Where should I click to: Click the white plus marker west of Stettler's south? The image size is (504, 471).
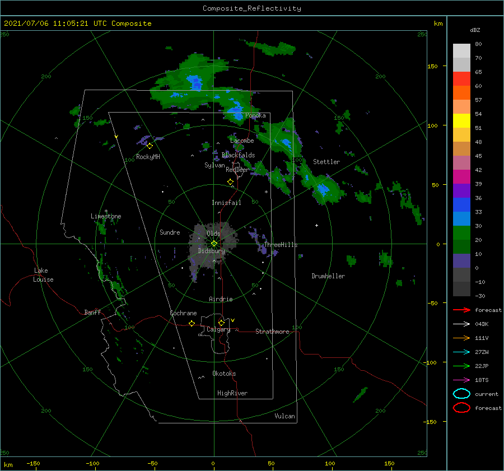click(x=316, y=225)
